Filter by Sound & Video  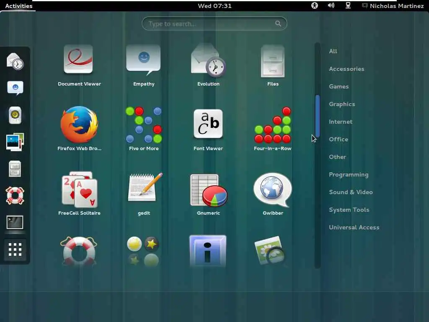[x=351, y=192]
